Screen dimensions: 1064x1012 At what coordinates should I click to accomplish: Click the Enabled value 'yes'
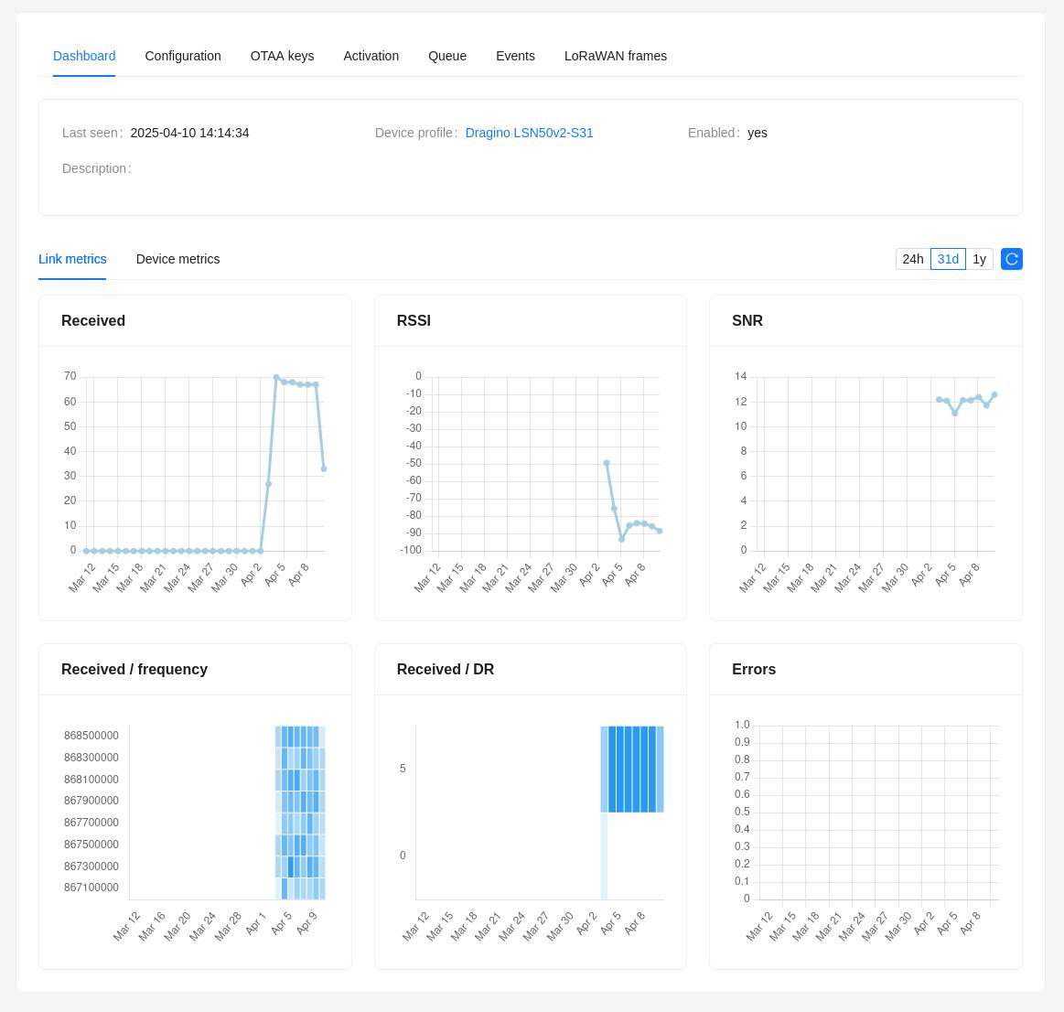point(758,133)
